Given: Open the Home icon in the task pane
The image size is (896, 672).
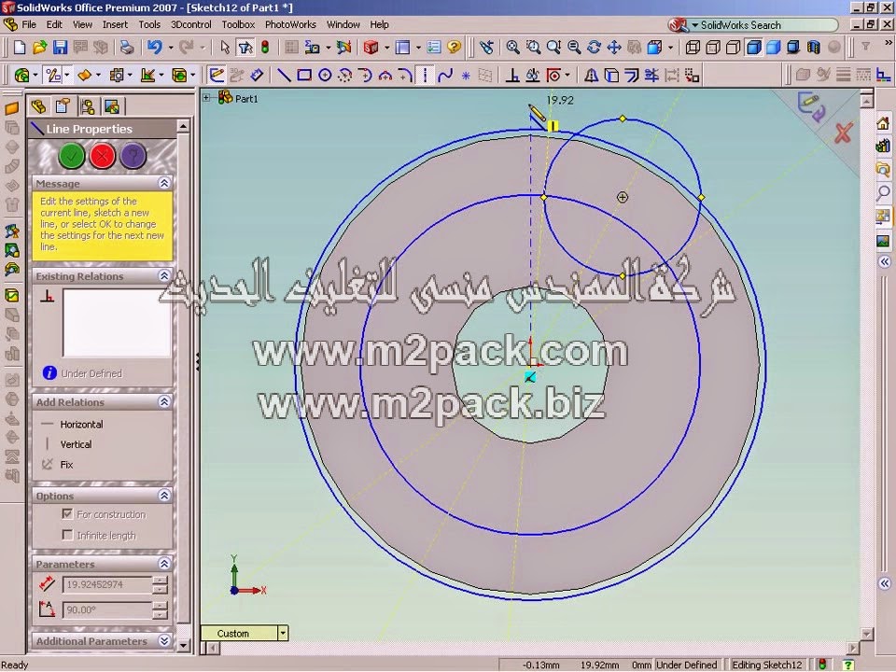Looking at the screenshot, I should (883, 123).
